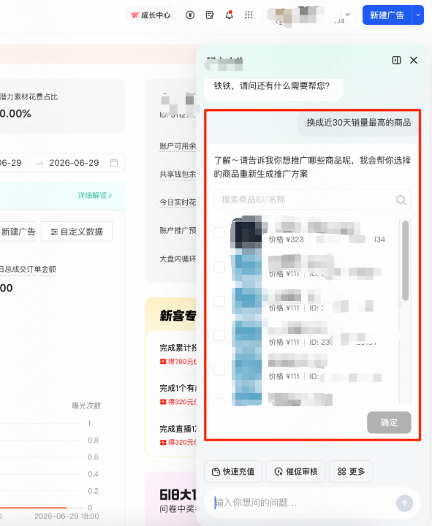Open 自定义数据 custom data settings

pos(77,232)
